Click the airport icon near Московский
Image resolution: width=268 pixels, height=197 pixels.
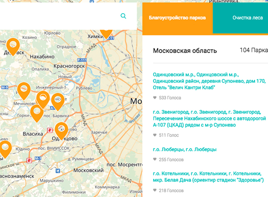(58, 170)
